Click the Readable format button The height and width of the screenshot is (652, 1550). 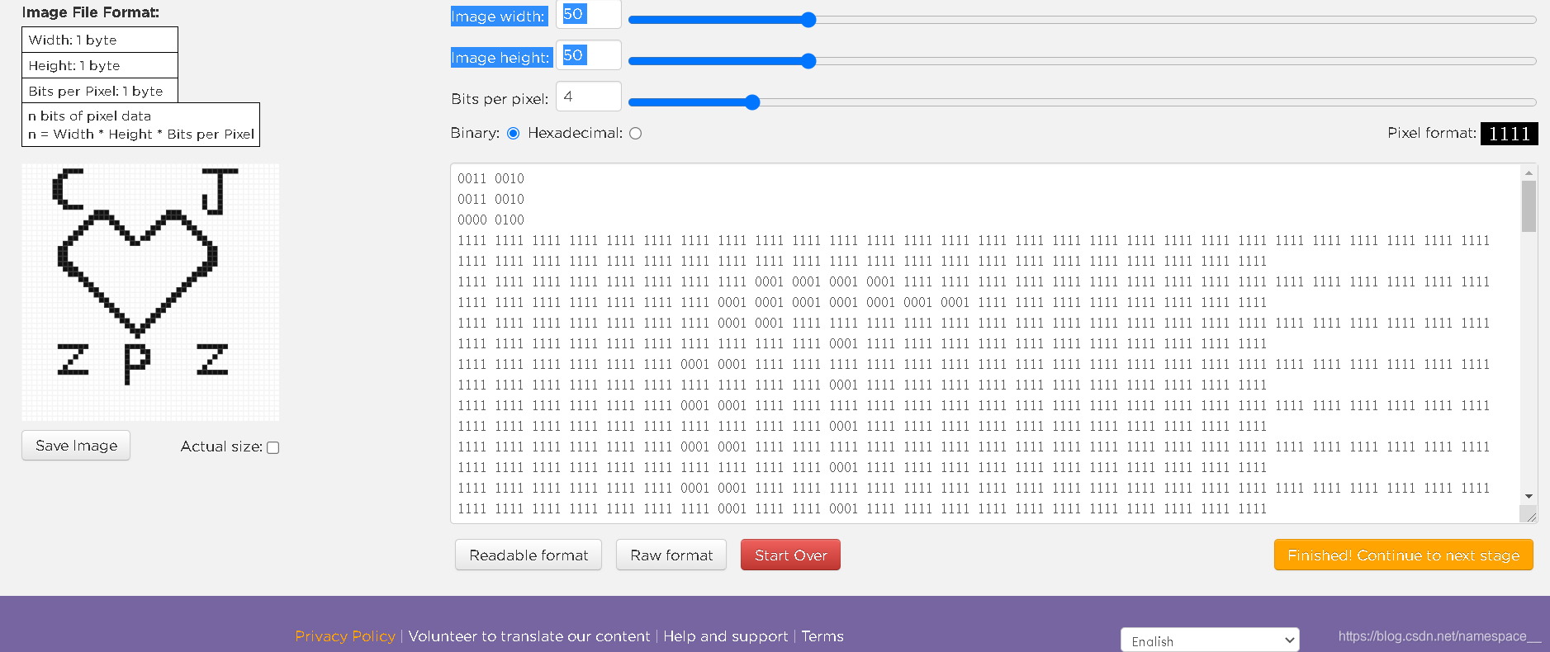(x=529, y=555)
